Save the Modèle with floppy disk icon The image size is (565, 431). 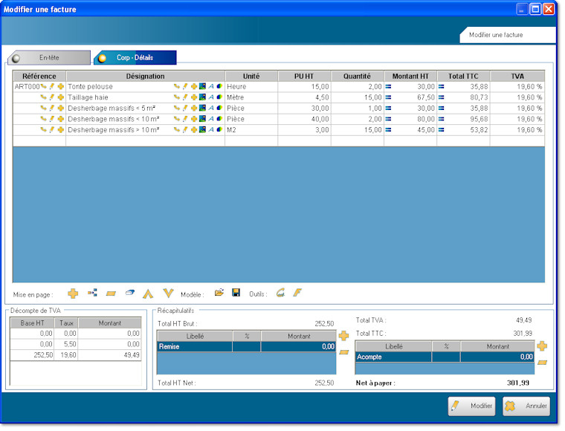coord(236,294)
